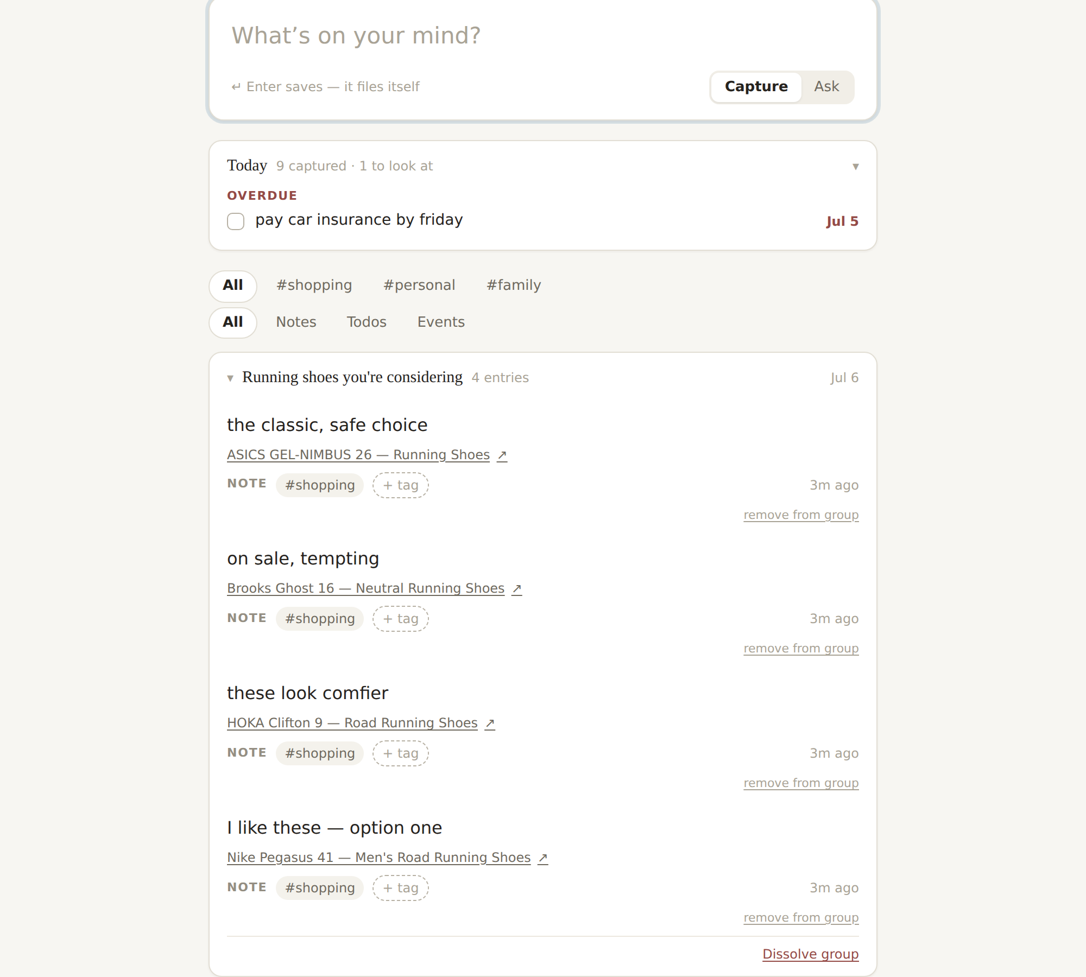The width and height of the screenshot is (1086, 977).
Task: Show only Todos entries
Action: pyautogui.click(x=367, y=322)
